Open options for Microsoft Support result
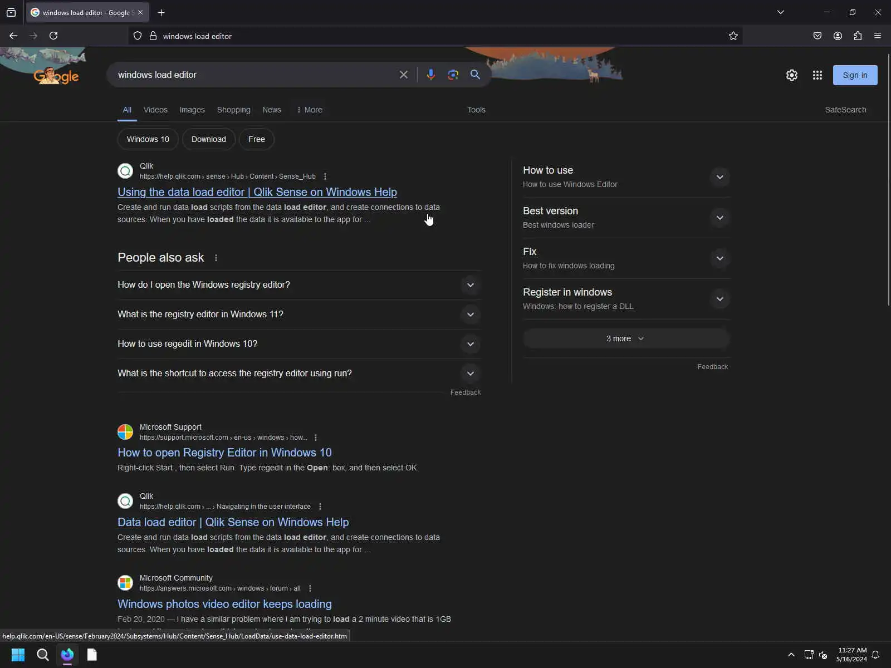The image size is (891, 668). [x=316, y=438]
